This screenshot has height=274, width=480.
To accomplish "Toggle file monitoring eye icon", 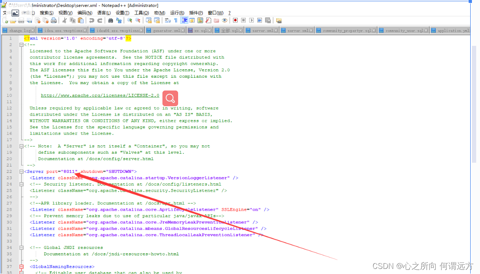I will click(x=224, y=20).
